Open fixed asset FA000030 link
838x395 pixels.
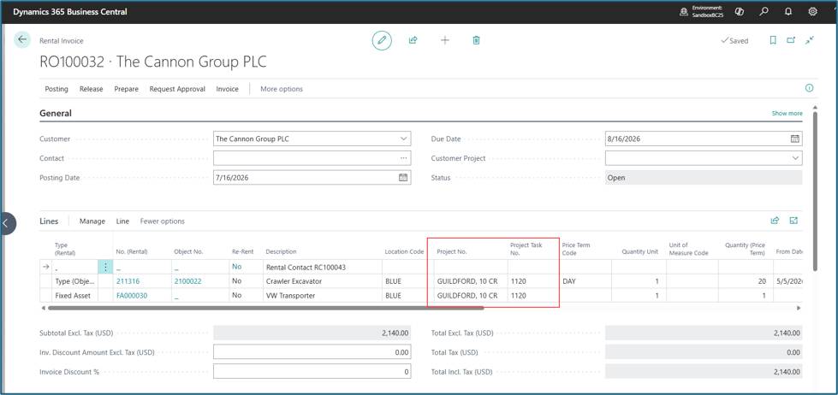click(132, 295)
